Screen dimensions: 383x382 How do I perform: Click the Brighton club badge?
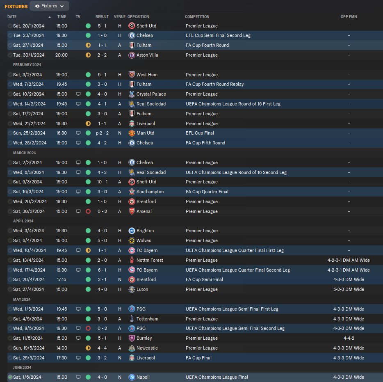tap(132, 231)
